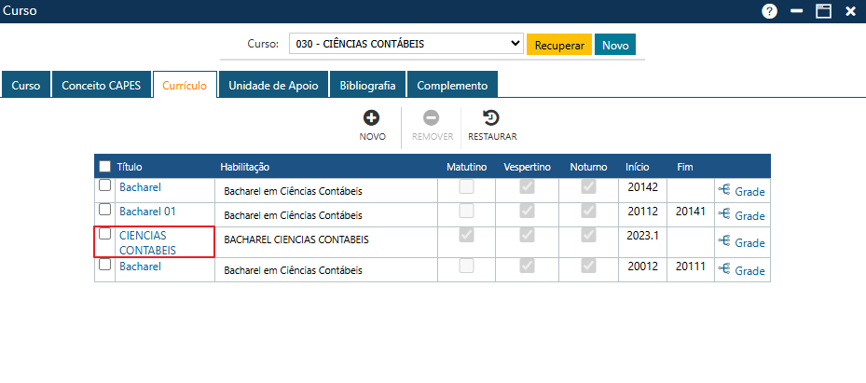Open Grade for the Bacharel 01 row
Image resolution: width=866 pixels, height=383 pixels.
coord(741,215)
